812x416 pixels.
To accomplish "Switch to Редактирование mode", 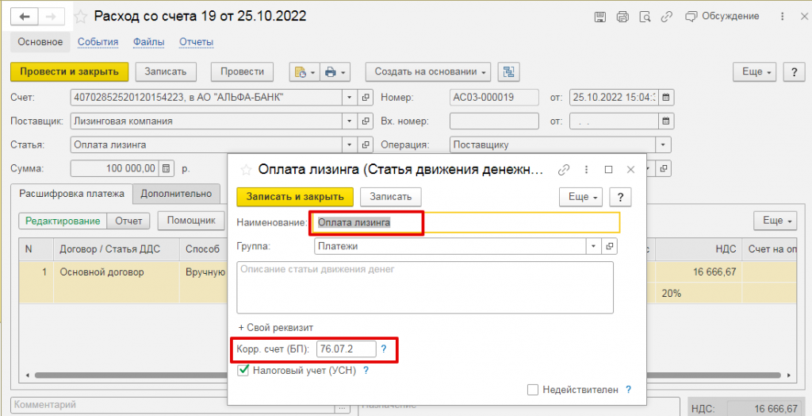I will 63,221.
